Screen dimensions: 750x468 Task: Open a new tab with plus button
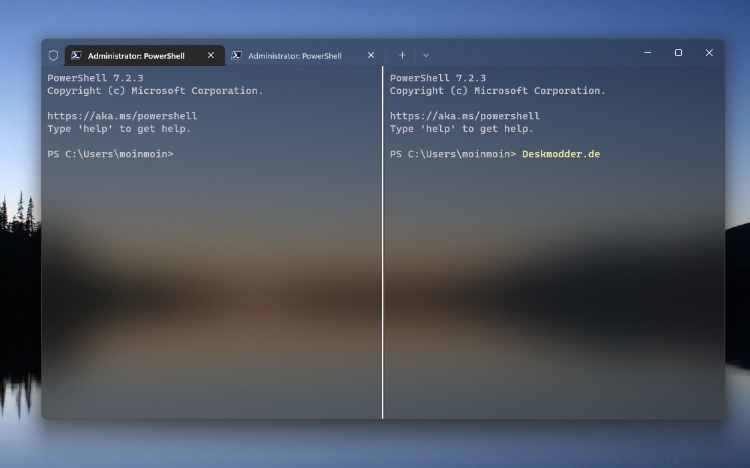coord(402,55)
